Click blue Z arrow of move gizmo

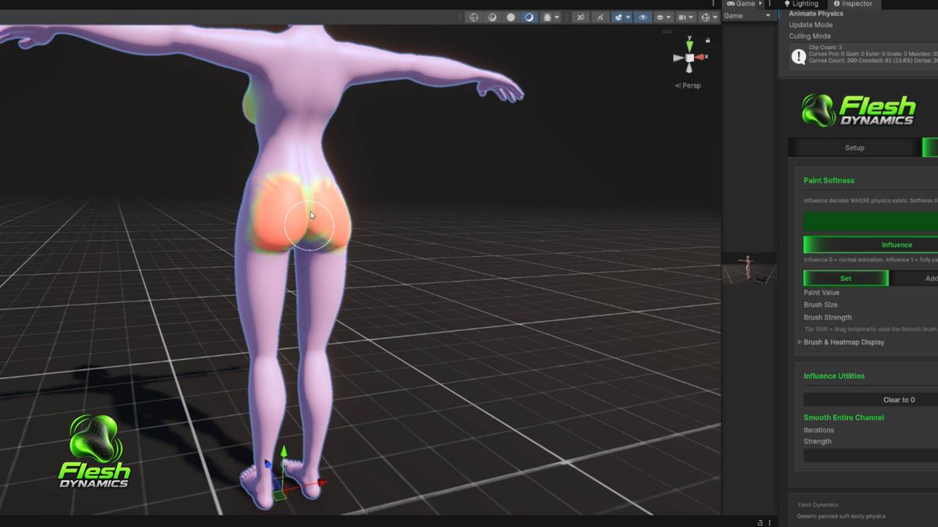click(x=269, y=465)
